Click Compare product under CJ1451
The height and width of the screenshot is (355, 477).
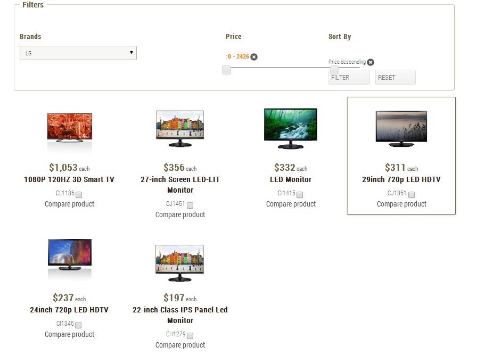[x=180, y=214]
